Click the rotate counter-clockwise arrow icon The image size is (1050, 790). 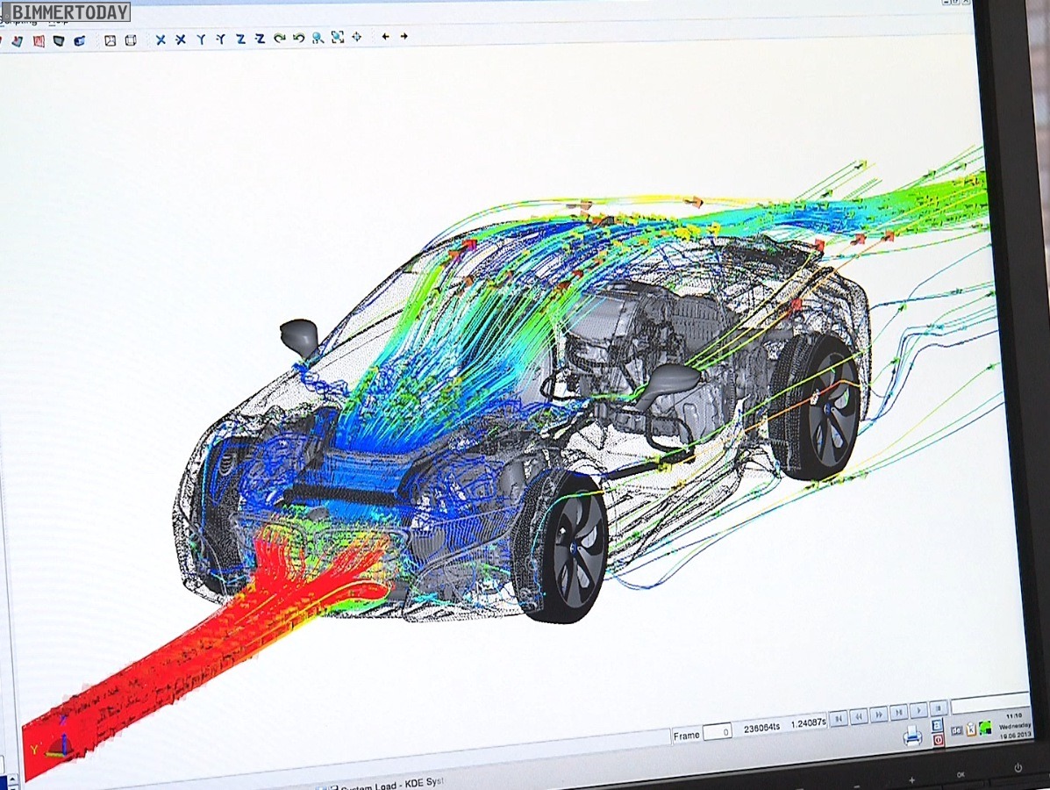point(298,39)
